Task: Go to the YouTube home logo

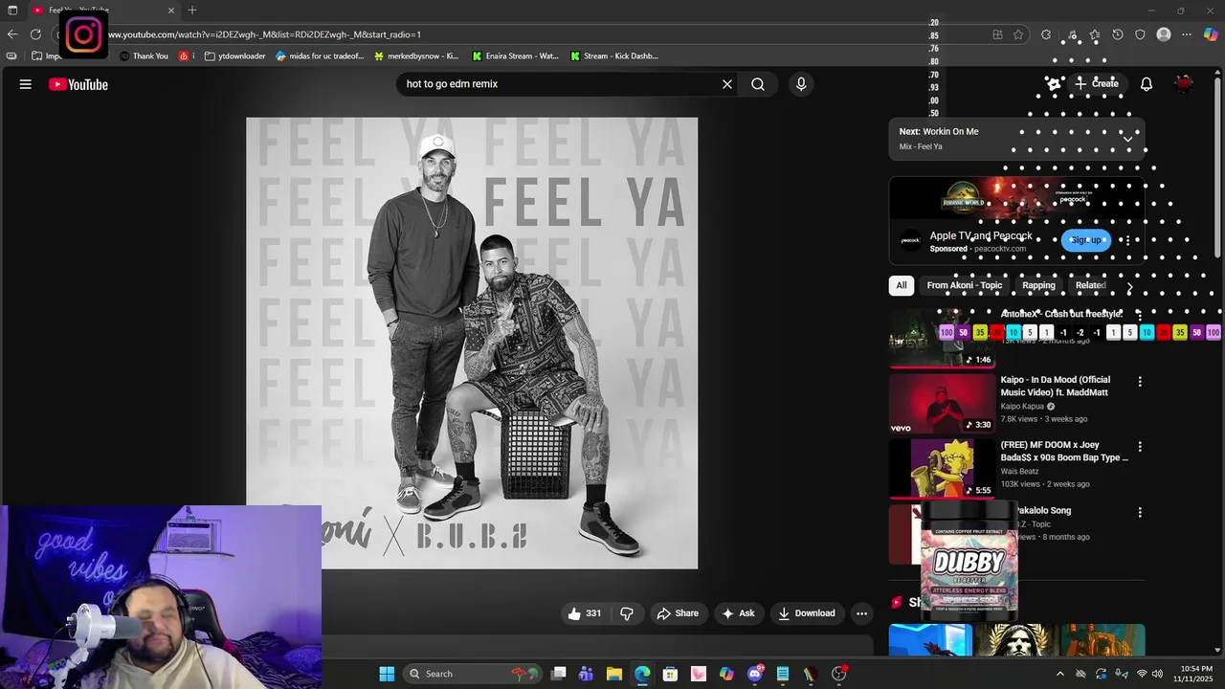Action: coord(78,84)
